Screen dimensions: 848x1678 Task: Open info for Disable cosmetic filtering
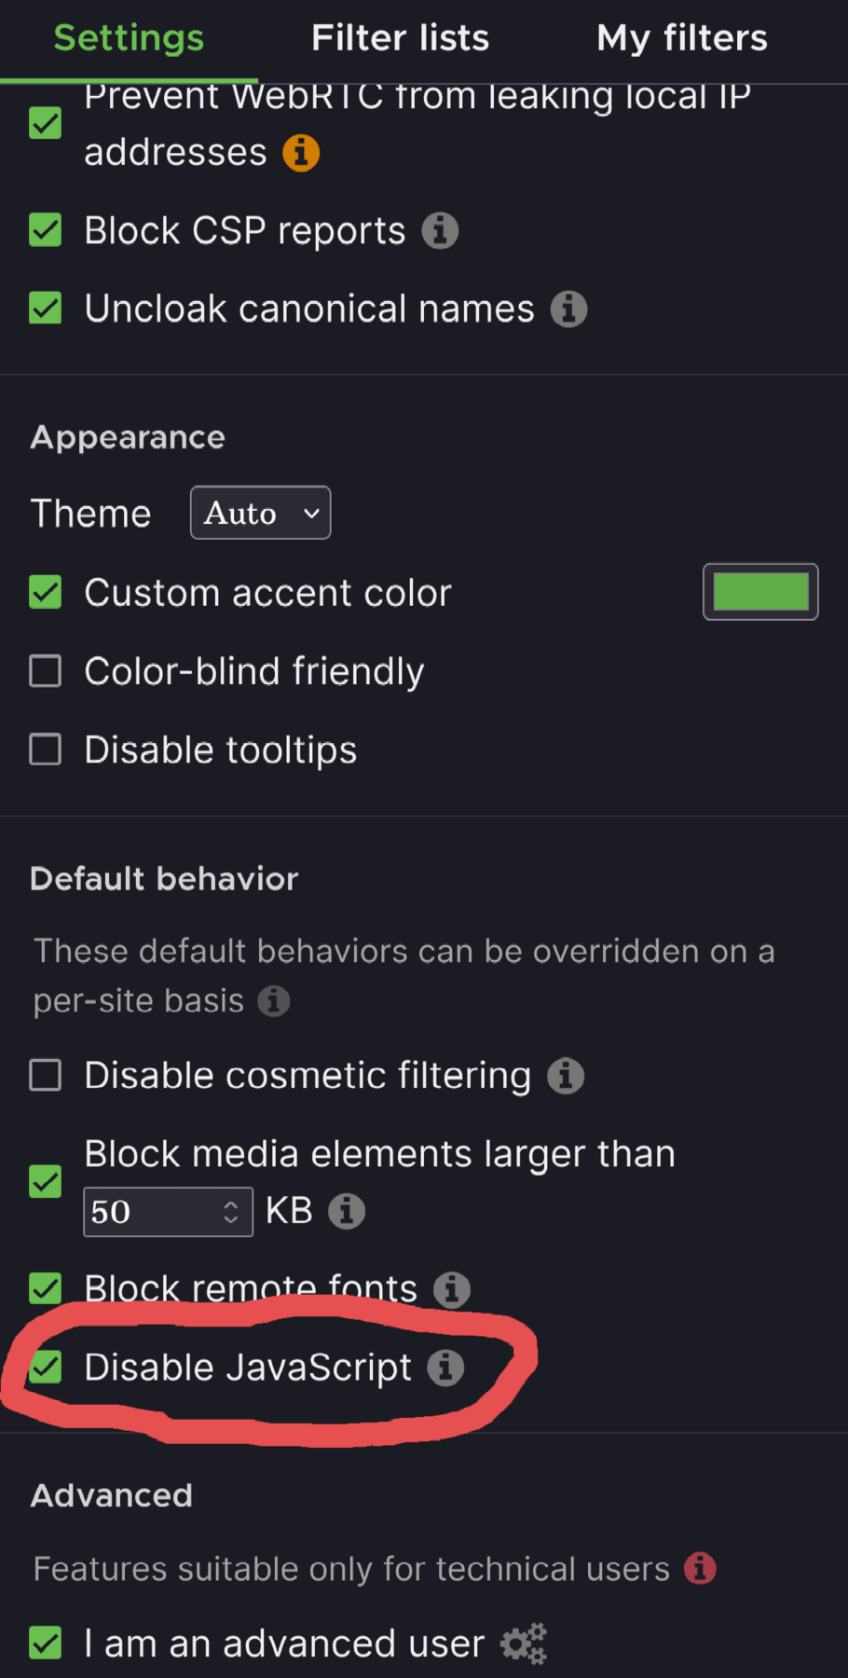point(566,1076)
